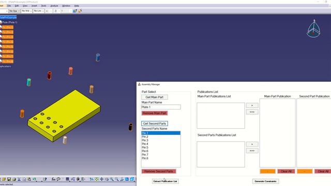
Task: Select Pin.4 in Second Parts Name list
Action: 161,144
